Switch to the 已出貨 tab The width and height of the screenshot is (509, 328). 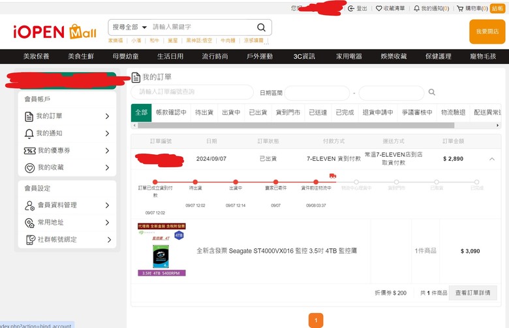pos(258,112)
